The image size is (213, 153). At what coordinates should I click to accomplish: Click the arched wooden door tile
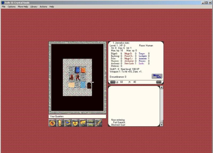[89, 85]
